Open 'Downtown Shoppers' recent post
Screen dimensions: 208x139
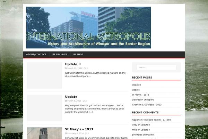coord(143,100)
